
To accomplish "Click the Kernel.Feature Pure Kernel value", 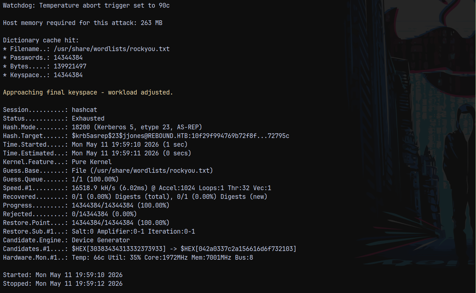I will point(92,162).
